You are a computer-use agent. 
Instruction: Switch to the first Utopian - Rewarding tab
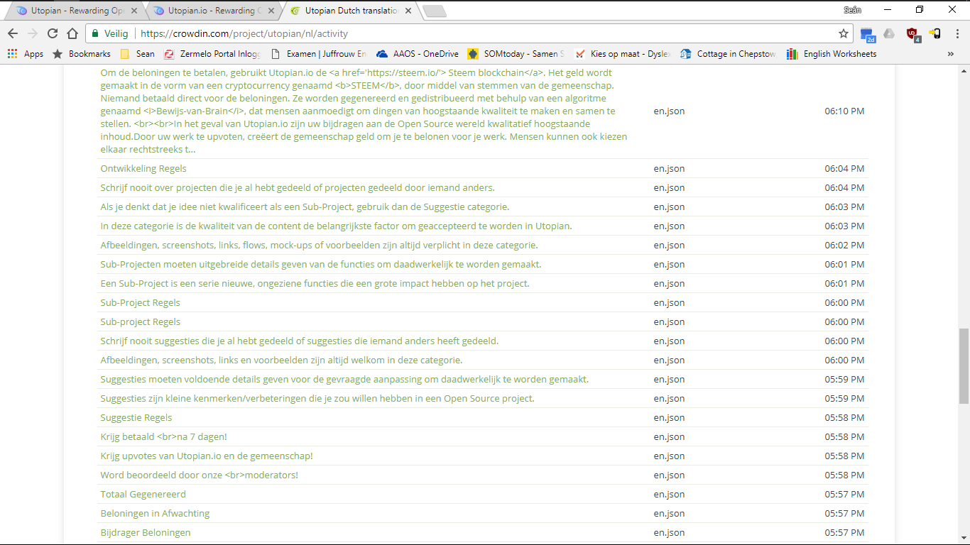pyautogui.click(x=75, y=11)
